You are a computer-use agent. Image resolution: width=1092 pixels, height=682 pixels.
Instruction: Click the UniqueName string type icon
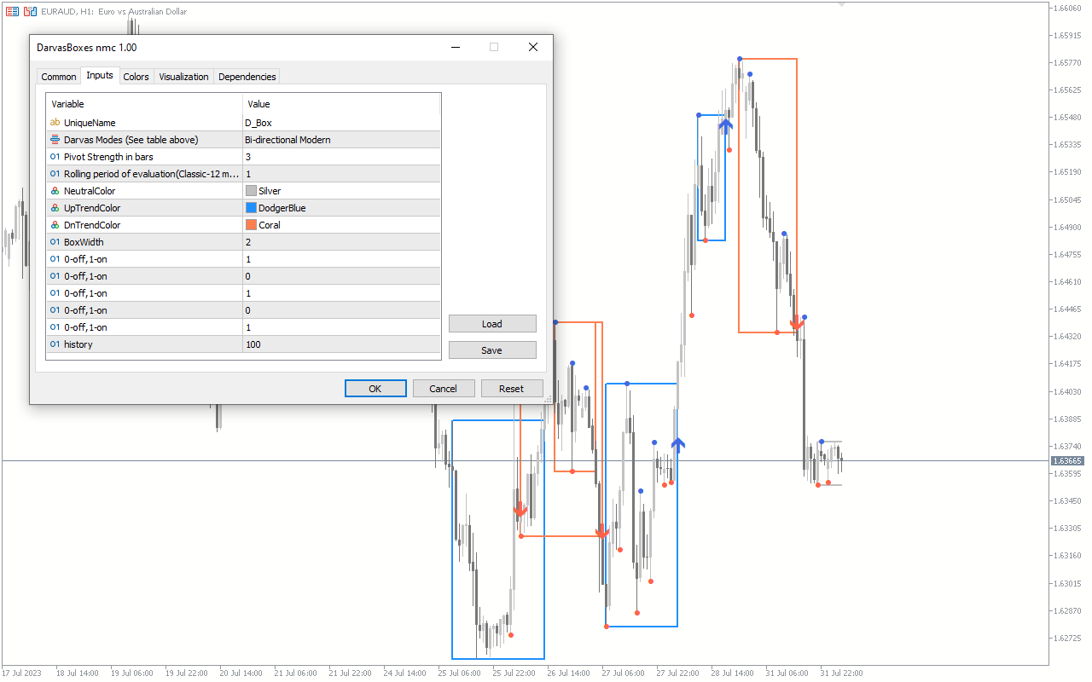55,123
